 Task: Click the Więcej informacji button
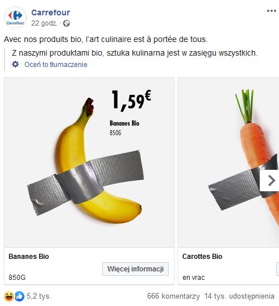click(x=135, y=269)
